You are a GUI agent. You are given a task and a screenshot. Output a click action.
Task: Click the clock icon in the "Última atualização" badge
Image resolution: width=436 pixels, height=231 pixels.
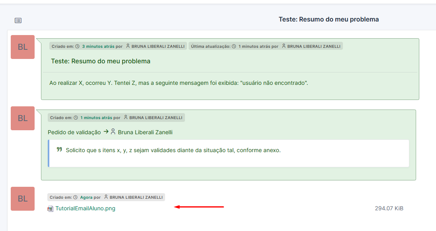(234, 46)
